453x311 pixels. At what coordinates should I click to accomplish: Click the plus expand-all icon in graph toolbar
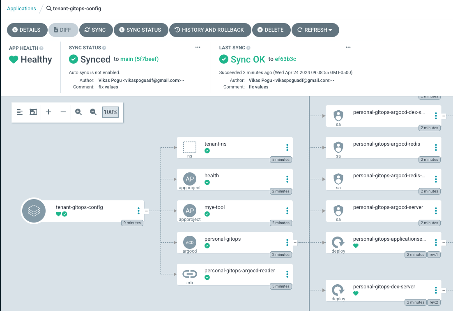click(48, 112)
